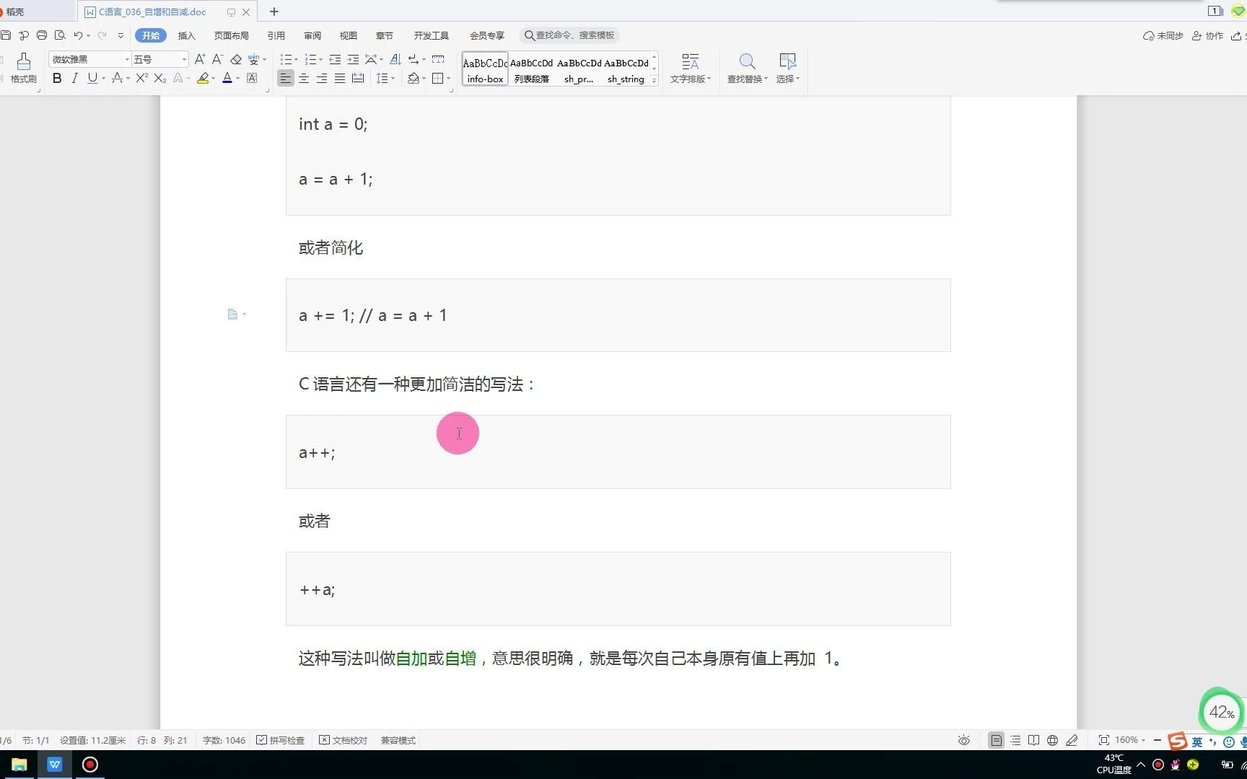The height and width of the screenshot is (779, 1247).
Task: Open the 开发工具 menu tab
Action: tap(431, 35)
